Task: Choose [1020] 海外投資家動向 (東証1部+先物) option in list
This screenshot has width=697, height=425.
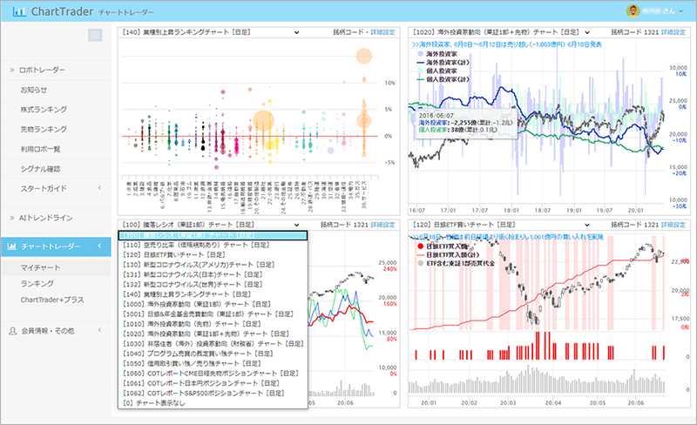Action: coord(213,334)
